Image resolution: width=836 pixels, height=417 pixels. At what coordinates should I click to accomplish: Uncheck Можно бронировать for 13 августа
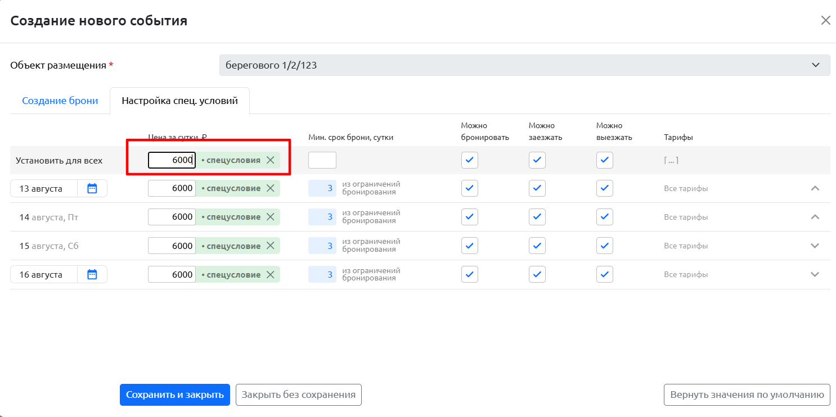click(x=470, y=188)
